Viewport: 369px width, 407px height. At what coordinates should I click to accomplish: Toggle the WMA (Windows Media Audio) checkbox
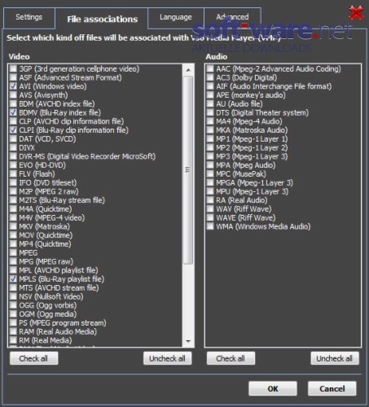(x=210, y=226)
